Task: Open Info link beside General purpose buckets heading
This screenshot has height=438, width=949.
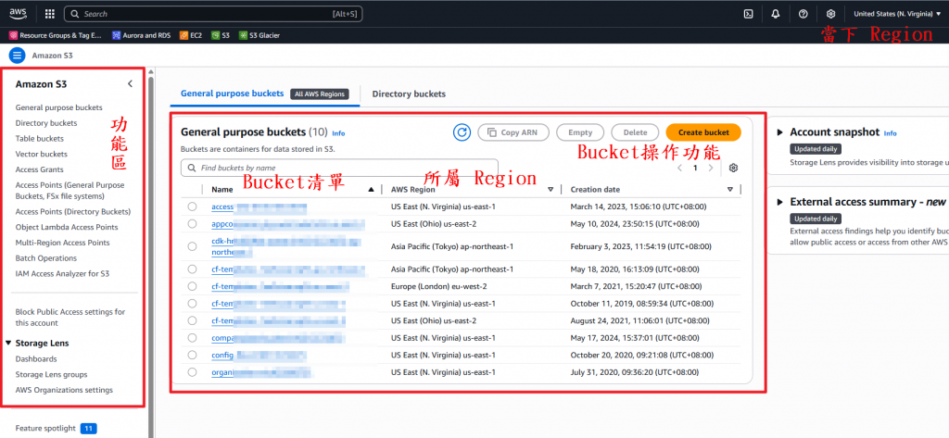Action: click(x=338, y=133)
